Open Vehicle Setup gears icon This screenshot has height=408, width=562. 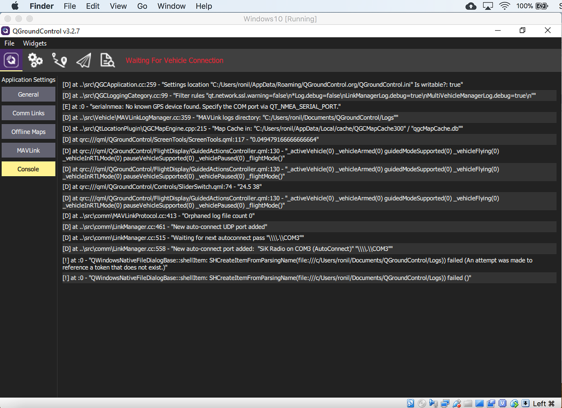tap(35, 61)
